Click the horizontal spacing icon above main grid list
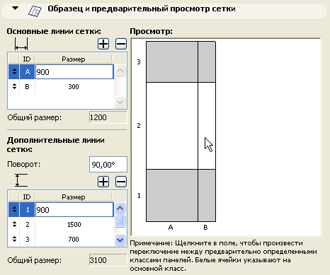This screenshot has width=330, height=275. click(x=21, y=44)
